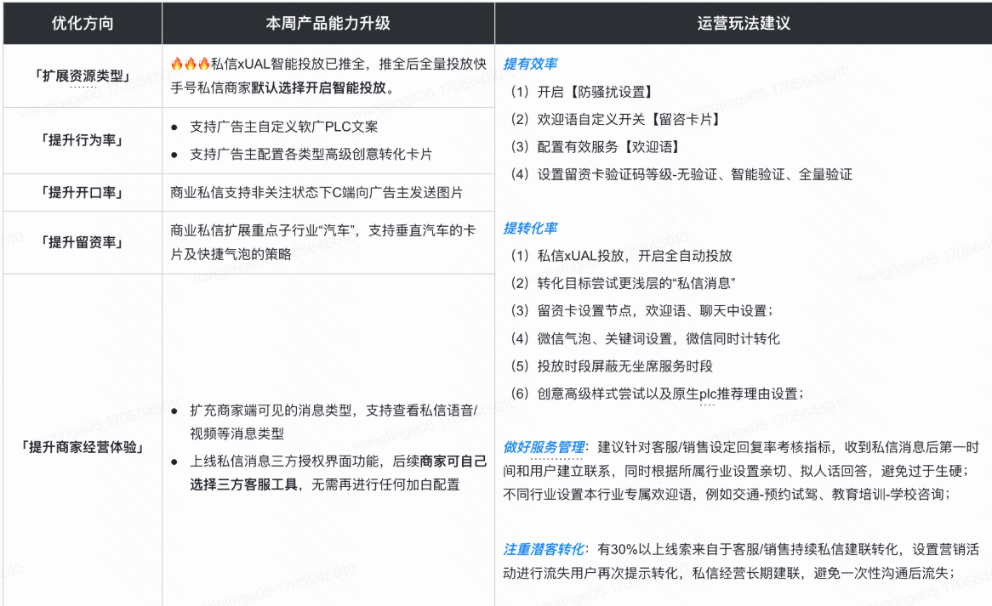Select the 「扩展资源类型」 cell
The width and height of the screenshot is (992, 606).
coord(83,76)
